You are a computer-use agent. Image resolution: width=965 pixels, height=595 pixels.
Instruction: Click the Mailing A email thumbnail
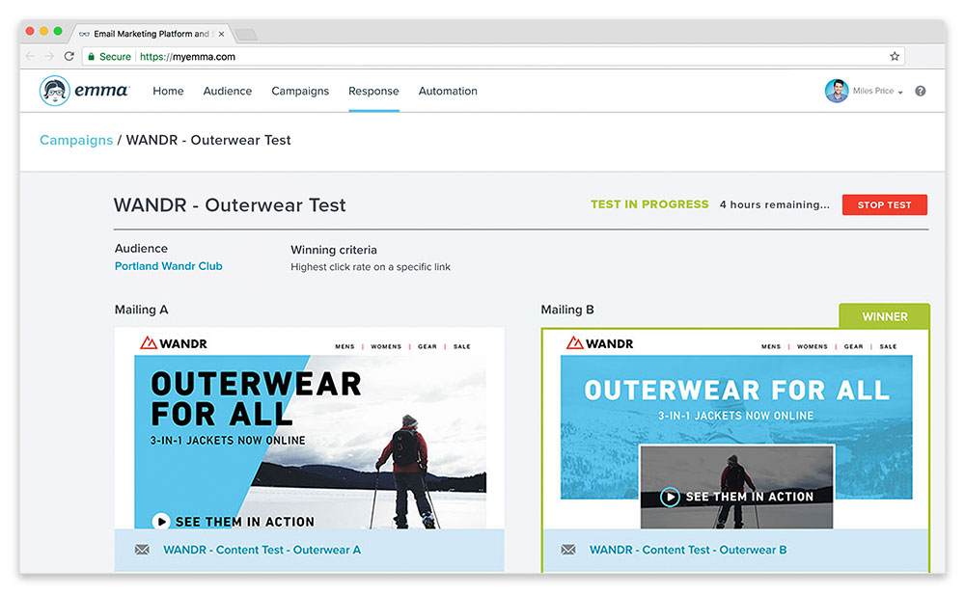tap(310, 428)
